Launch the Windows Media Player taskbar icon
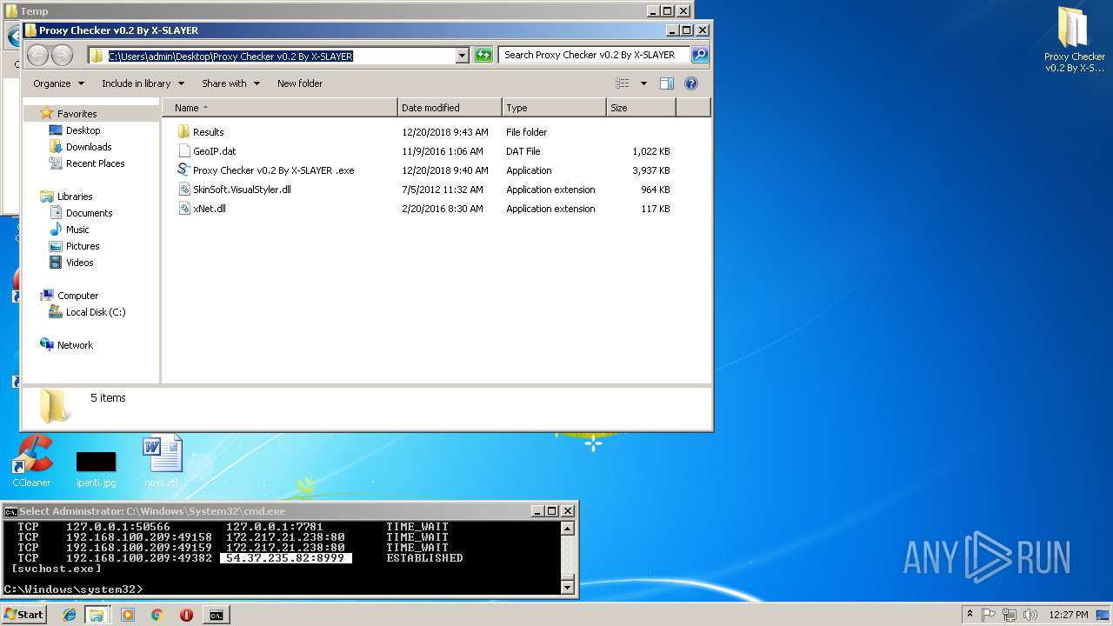 click(128, 615)
